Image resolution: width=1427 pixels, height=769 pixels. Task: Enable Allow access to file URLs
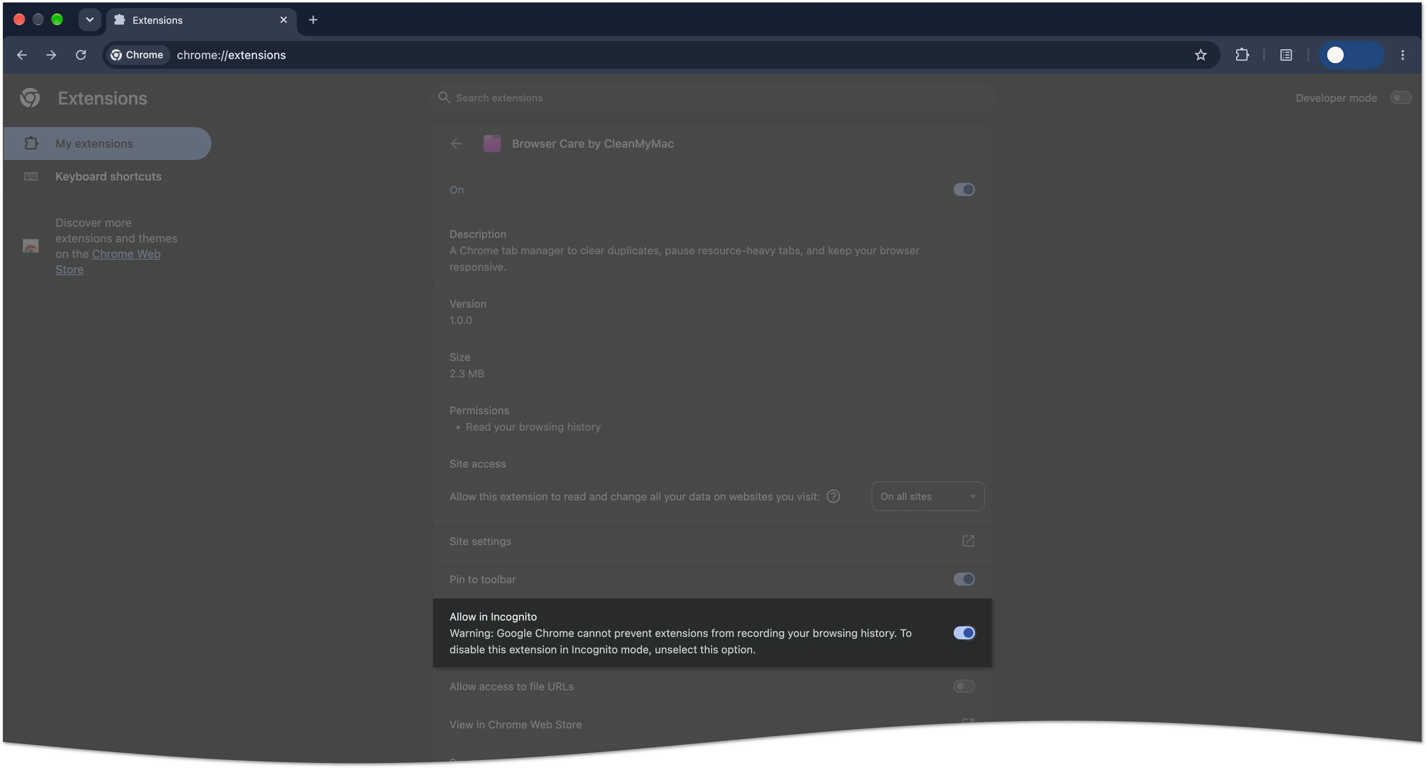[x=964, y=687]
